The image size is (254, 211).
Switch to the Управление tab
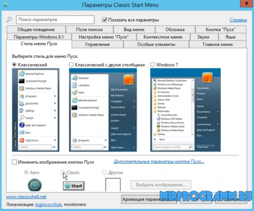[x=97, y=44]
